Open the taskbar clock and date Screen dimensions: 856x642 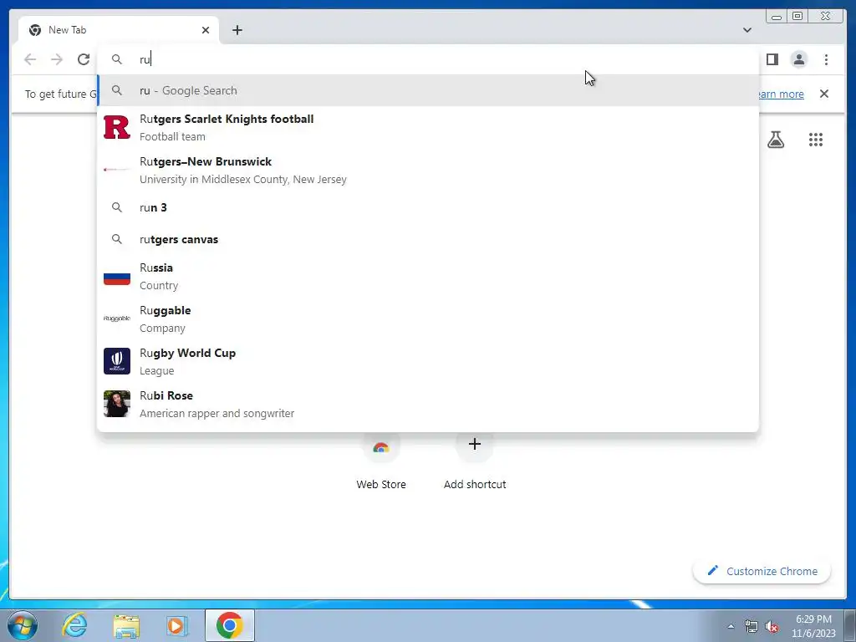[x=813, y=626]
